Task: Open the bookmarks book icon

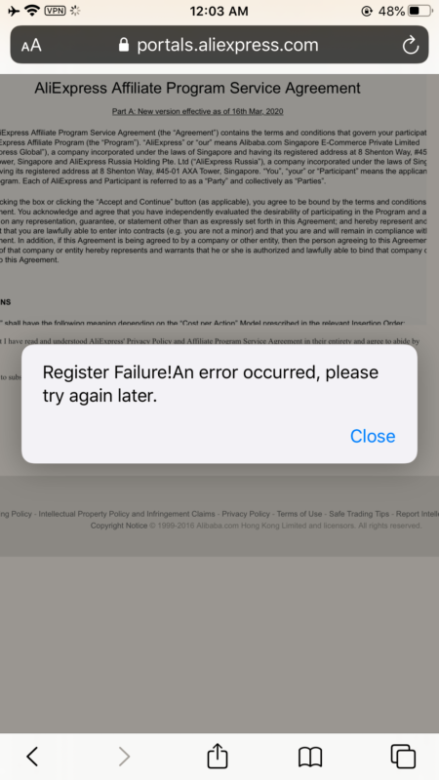Action: (310, 758)
